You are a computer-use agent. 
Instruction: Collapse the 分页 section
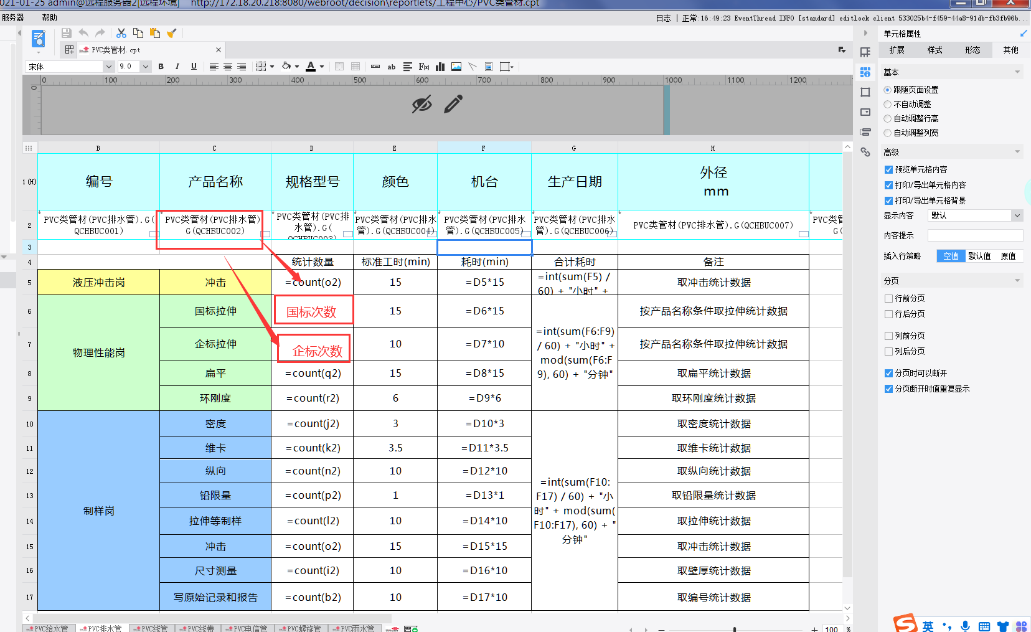pos(1017,281)
